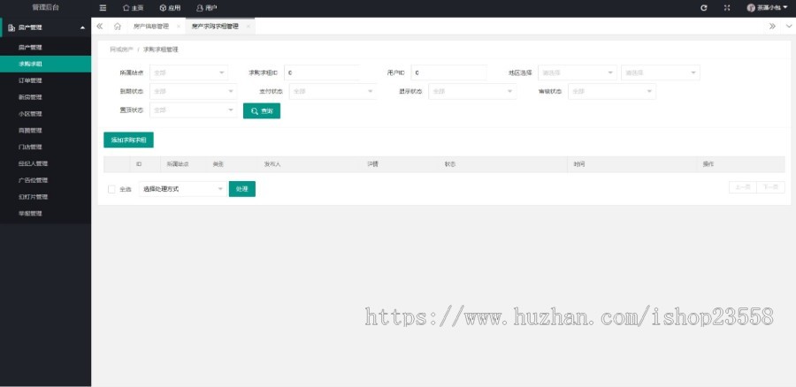Screen dimensions: 796x387
Task: Focus the 求购求租ID input field
Action: pos(322,72)
